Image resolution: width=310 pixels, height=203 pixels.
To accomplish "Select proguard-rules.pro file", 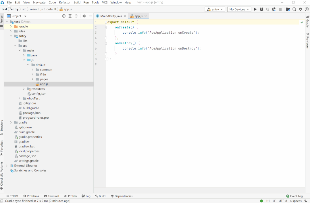I will point(36,118).
